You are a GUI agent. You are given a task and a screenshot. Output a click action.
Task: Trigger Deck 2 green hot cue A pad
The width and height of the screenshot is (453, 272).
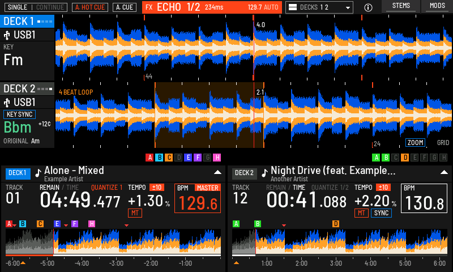pyautogui.click(x=376, y=158)
